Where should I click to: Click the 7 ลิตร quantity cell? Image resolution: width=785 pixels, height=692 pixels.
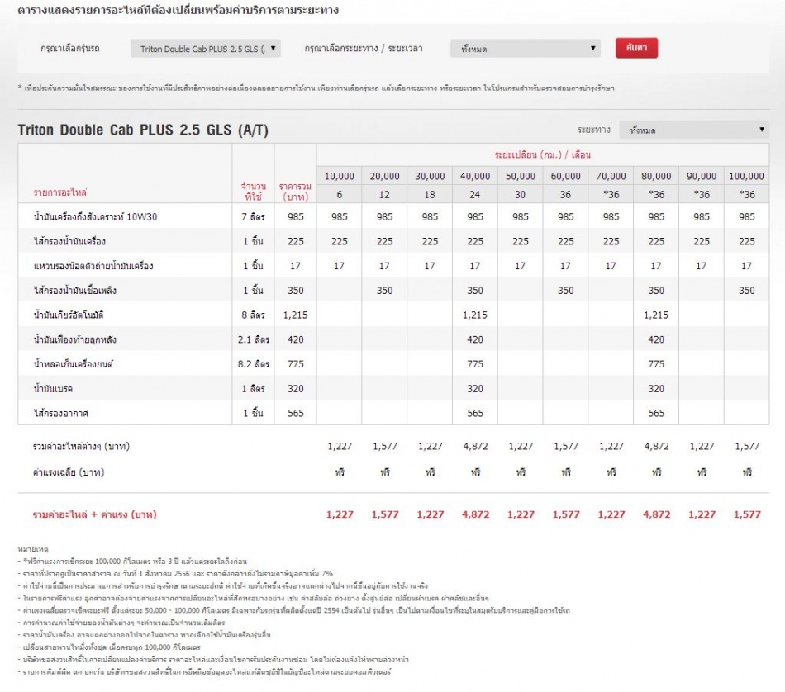(x=254, y=216)
